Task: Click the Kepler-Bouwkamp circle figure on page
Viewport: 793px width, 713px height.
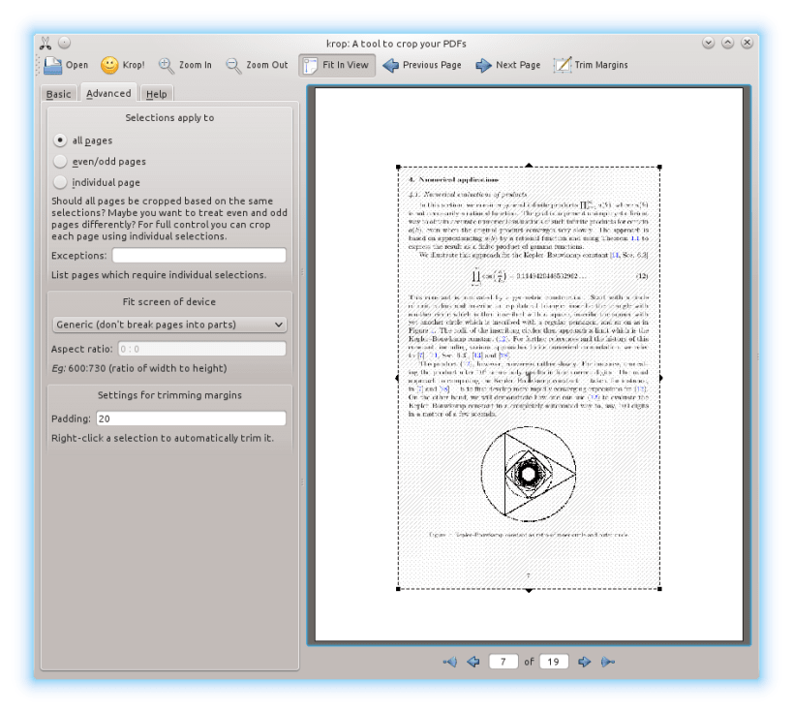Action: 528,474
